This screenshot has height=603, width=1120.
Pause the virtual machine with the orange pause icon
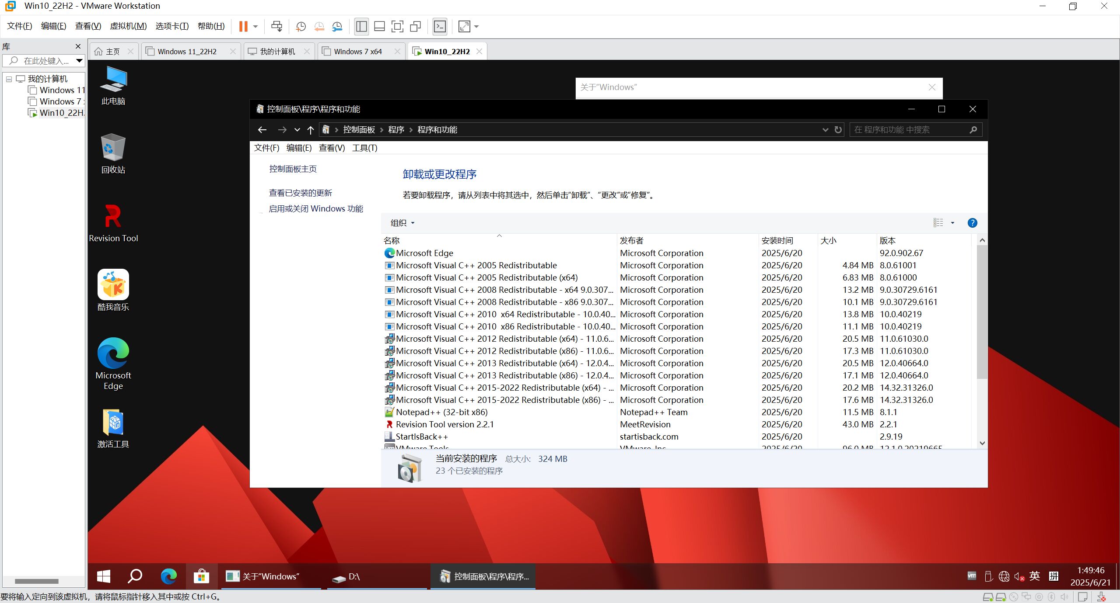(243, 27)
